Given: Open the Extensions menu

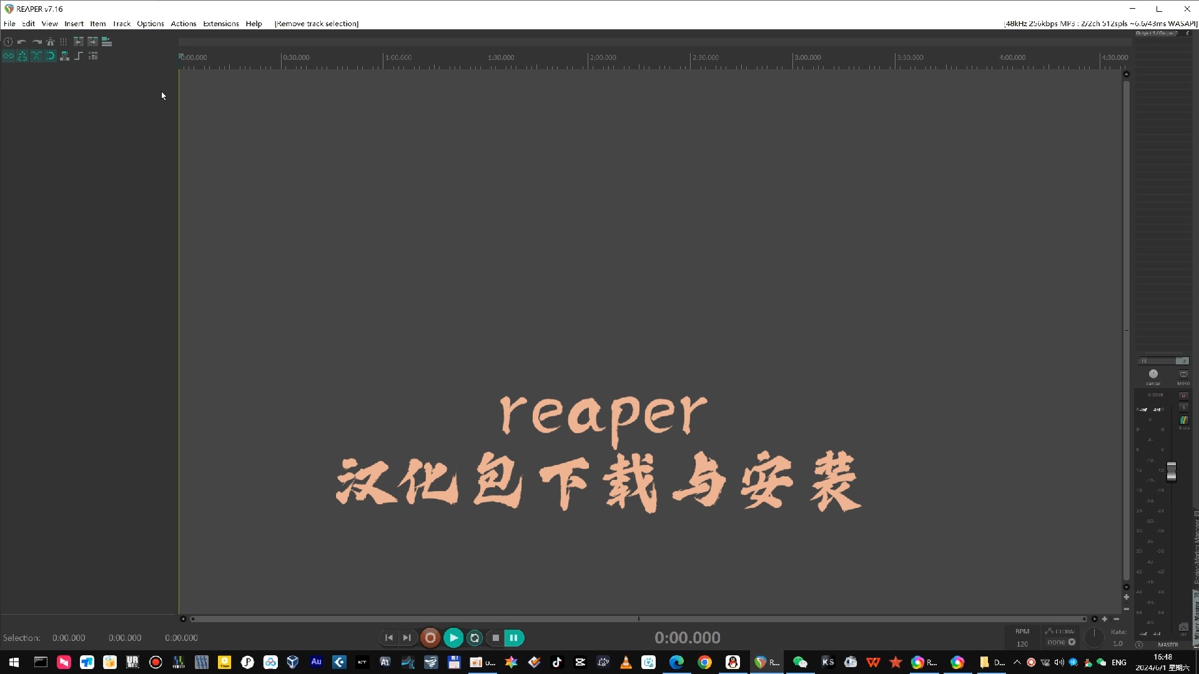Looking at the screenshot, I should pos(221,24).
